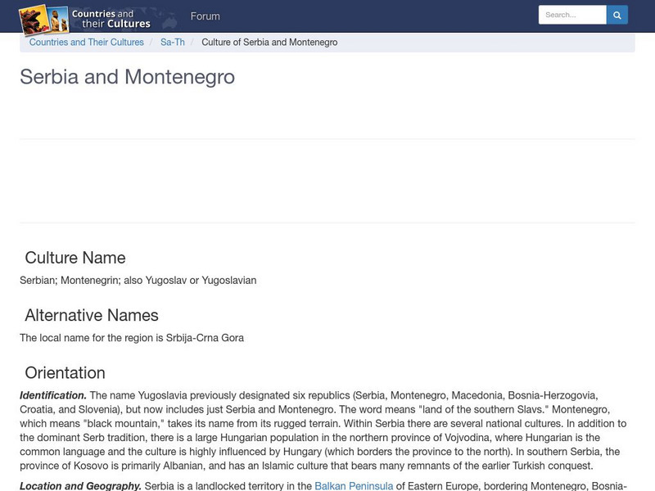Viewport: 655px width, 491px height.
Task: Open the Forum section in the navbar
Action: point(206,16)
